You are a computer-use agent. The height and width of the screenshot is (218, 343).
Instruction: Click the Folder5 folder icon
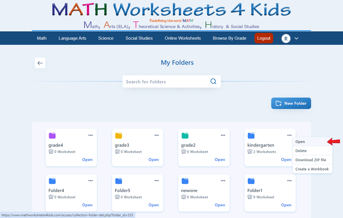118,181
